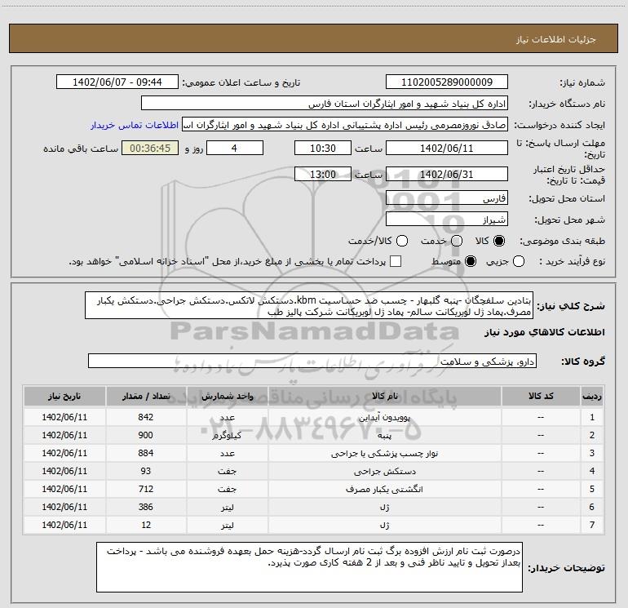Click item name پوویدون آیداین
The height and width of the screenshot is (608, 628).
pos(384,417)
